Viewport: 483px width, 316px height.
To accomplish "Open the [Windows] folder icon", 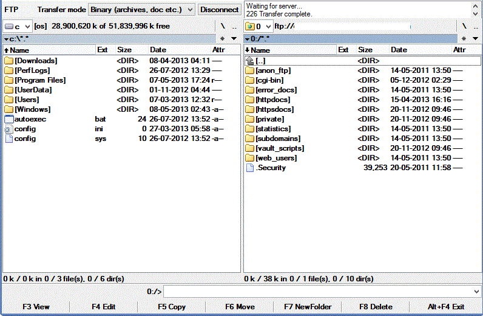I will [x=8, y=109].
